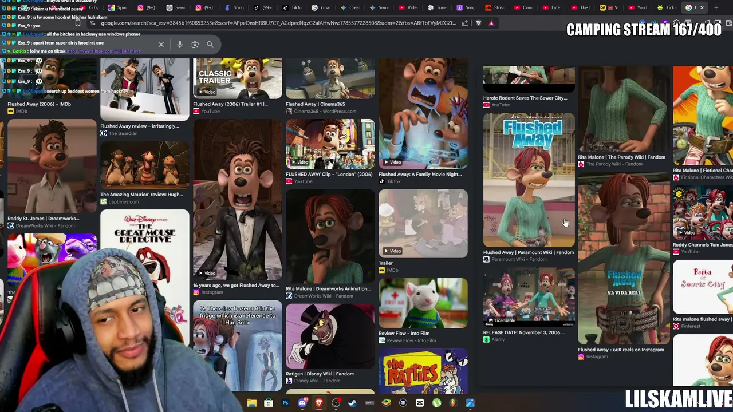The image size is (733, 412).
Task: Switch to the Tune browser tab
Action: click(437, 7)
